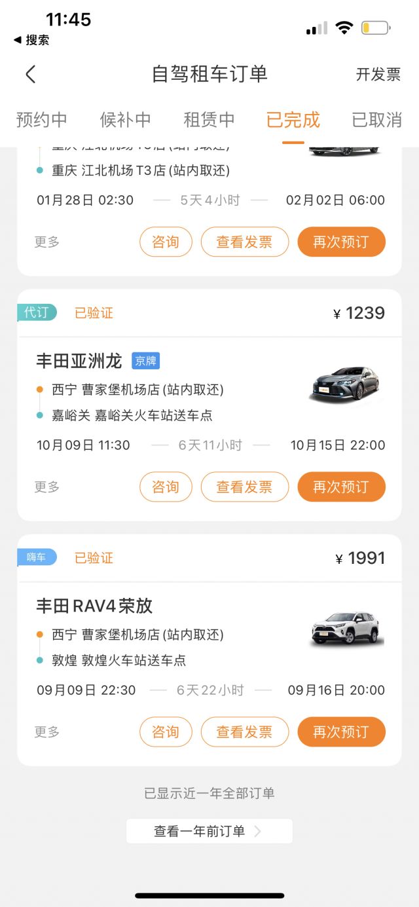The width and height of the screenshot is (419, 907).
Task: Rebook the 丰田亚洲龙 rental
Action: [x=341, y=487]
